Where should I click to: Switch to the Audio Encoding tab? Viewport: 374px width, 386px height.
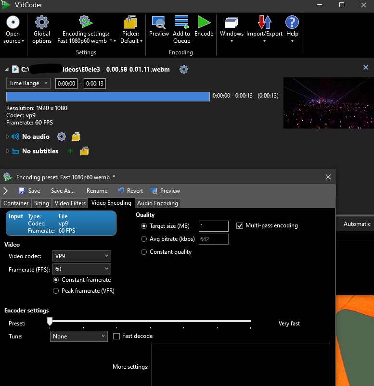[158, 203]
